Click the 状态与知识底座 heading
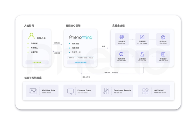 33,78
